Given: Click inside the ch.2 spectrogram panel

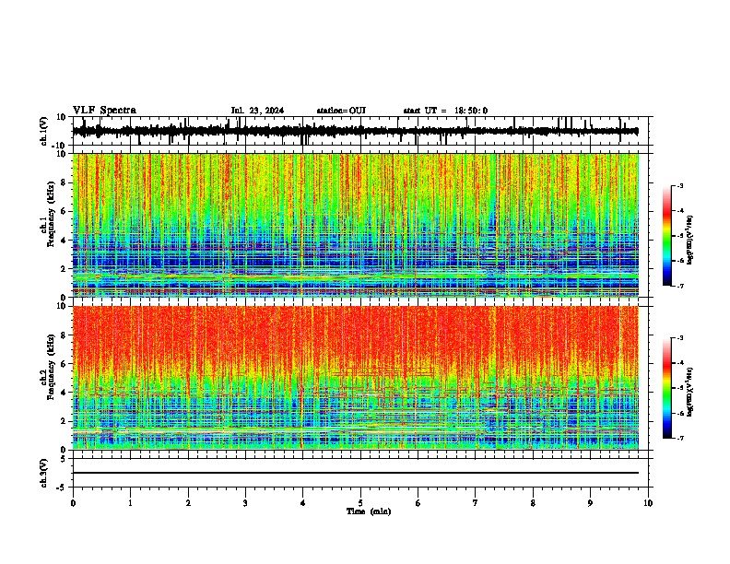Looking at the screenshot, I should pos(355,378).
